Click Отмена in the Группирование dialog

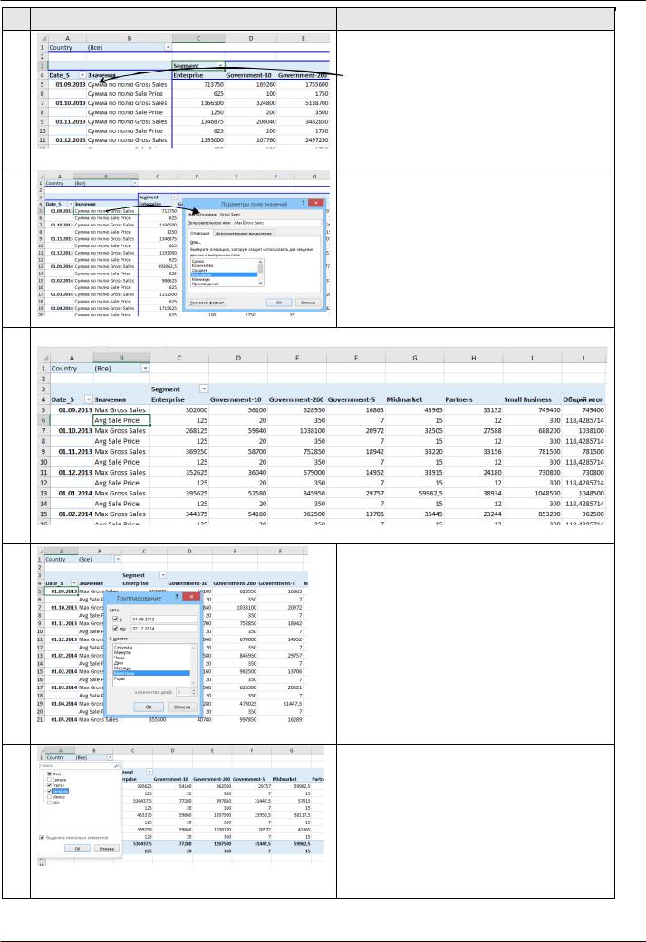click(182, 707)
